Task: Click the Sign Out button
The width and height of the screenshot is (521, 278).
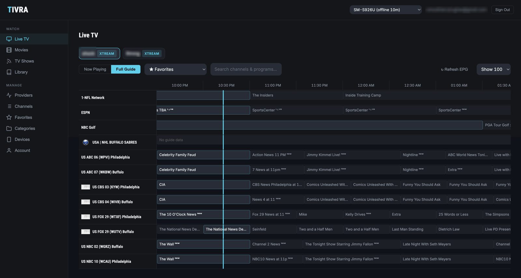Action: [x=502, y=10]
